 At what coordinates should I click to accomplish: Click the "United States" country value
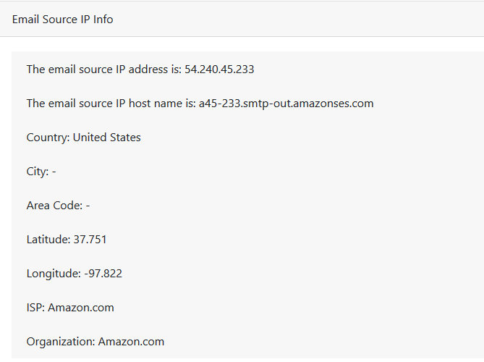[107, 138]
